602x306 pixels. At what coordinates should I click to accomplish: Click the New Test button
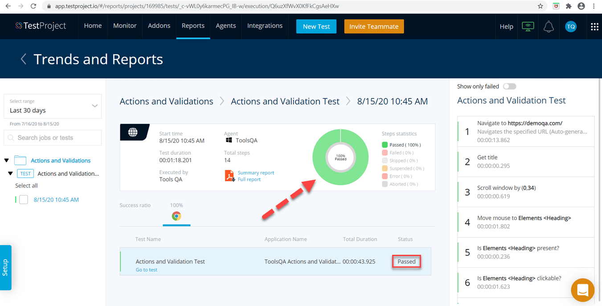click(x=316, y=26)
